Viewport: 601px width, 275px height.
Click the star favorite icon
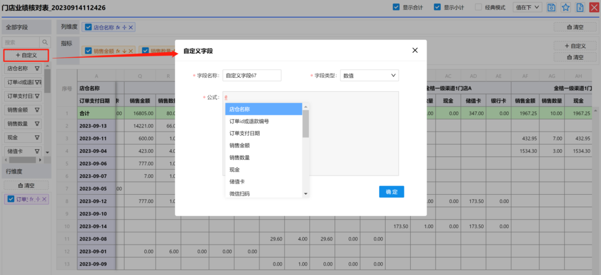565,7
